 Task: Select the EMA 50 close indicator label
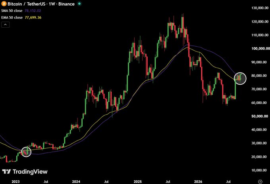click(x=12, y=17)
